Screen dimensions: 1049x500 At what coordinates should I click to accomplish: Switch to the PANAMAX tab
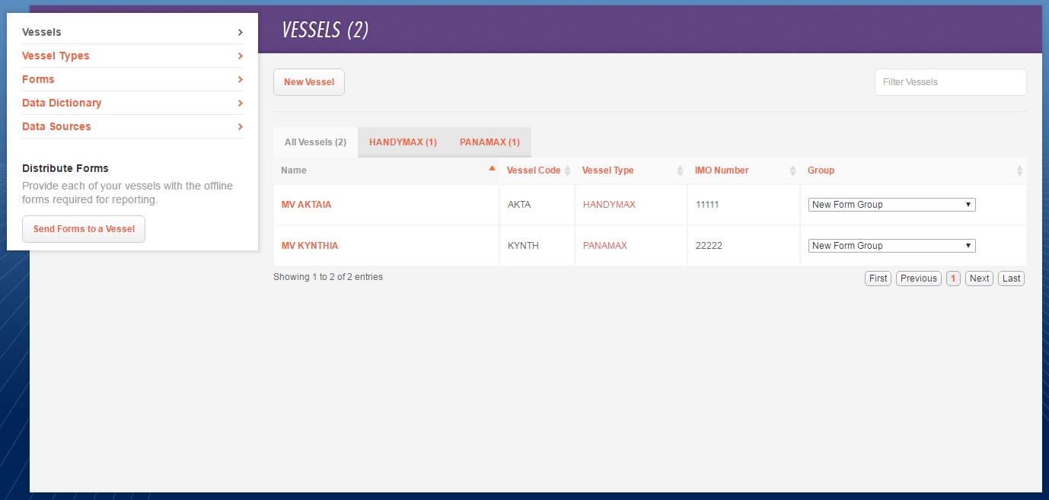tap(489, 142)
